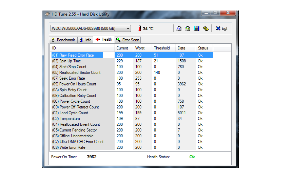Click the ID column header

[x=82, y=48]
